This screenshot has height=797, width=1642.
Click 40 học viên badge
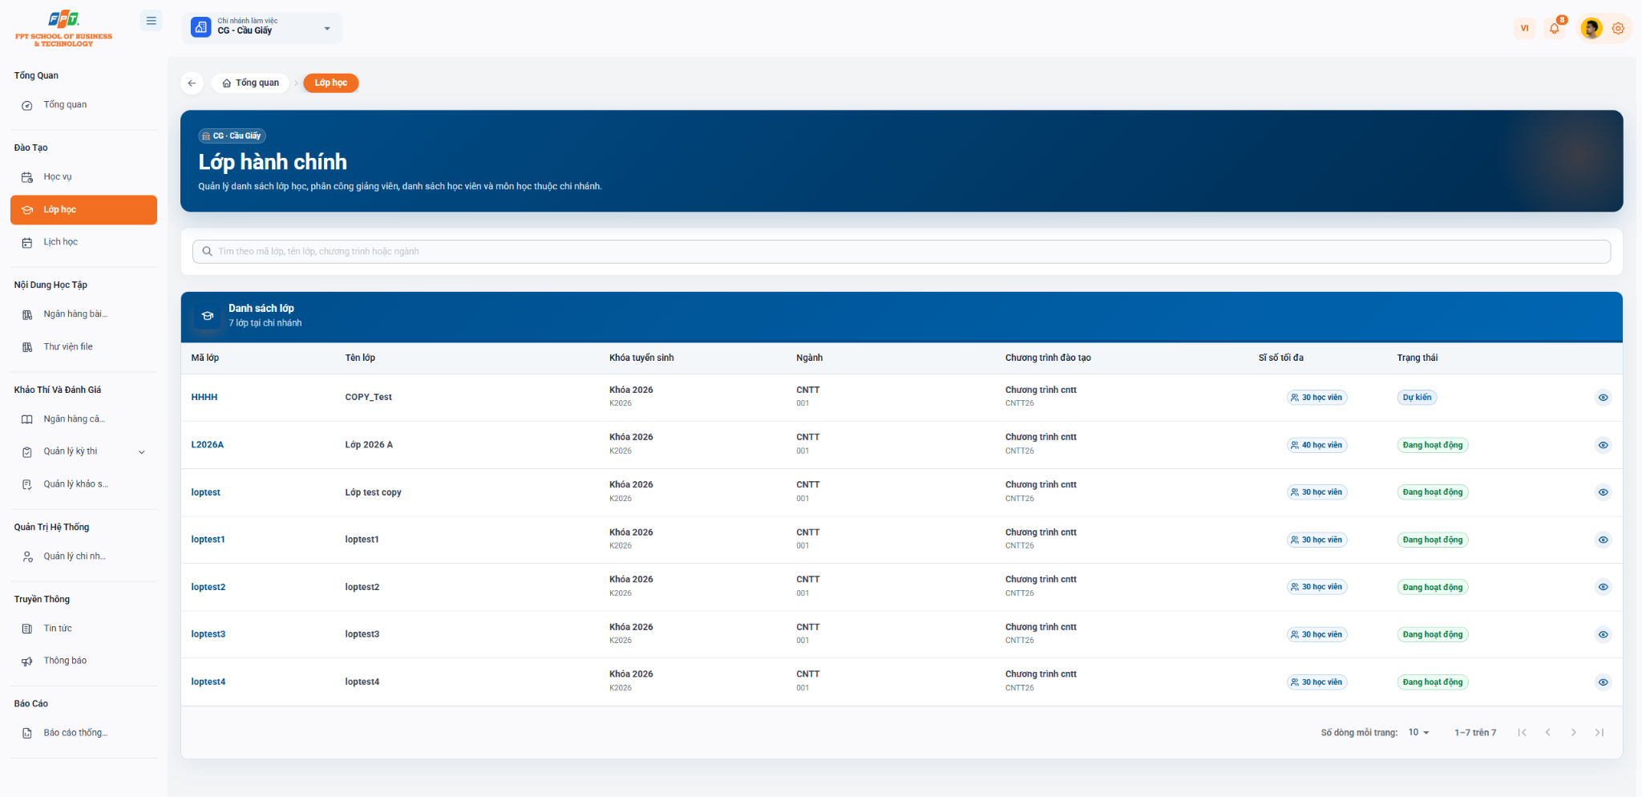[1317, 445]
